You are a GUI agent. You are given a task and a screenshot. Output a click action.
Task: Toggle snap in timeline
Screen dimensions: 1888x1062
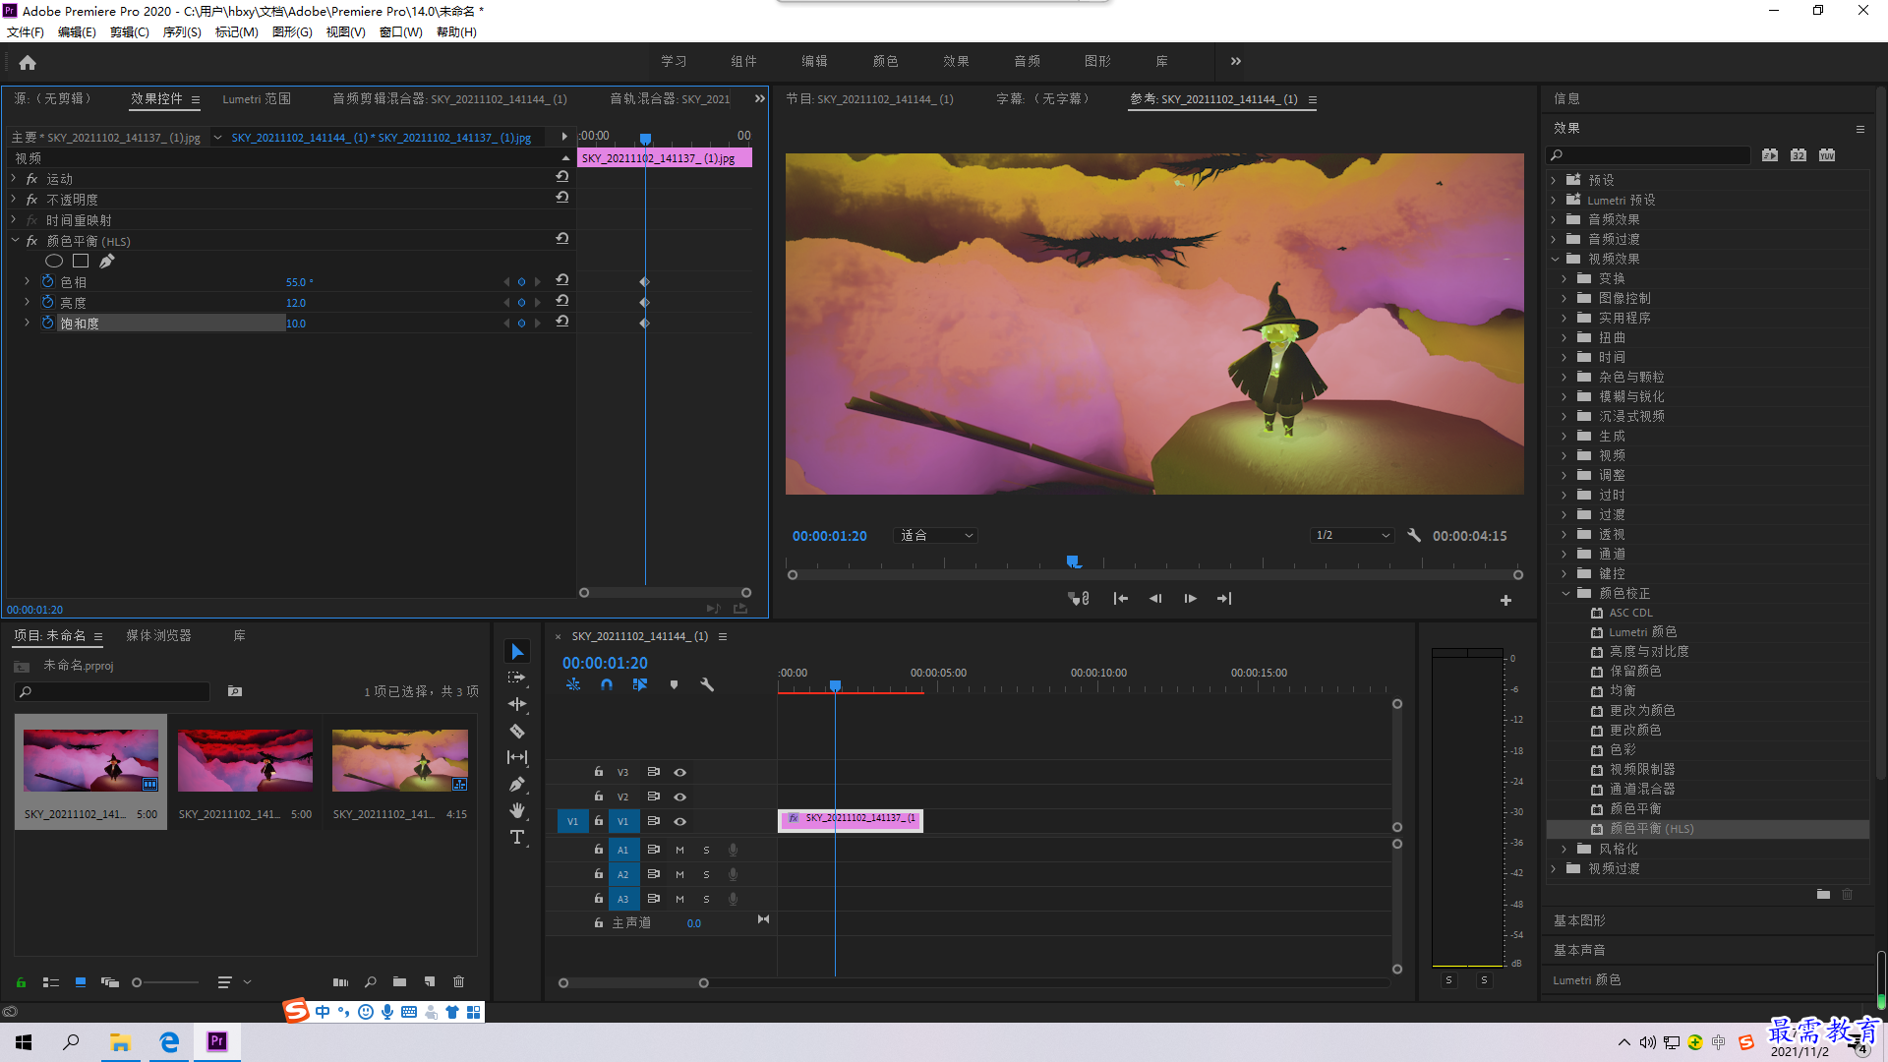coord(607,685)
